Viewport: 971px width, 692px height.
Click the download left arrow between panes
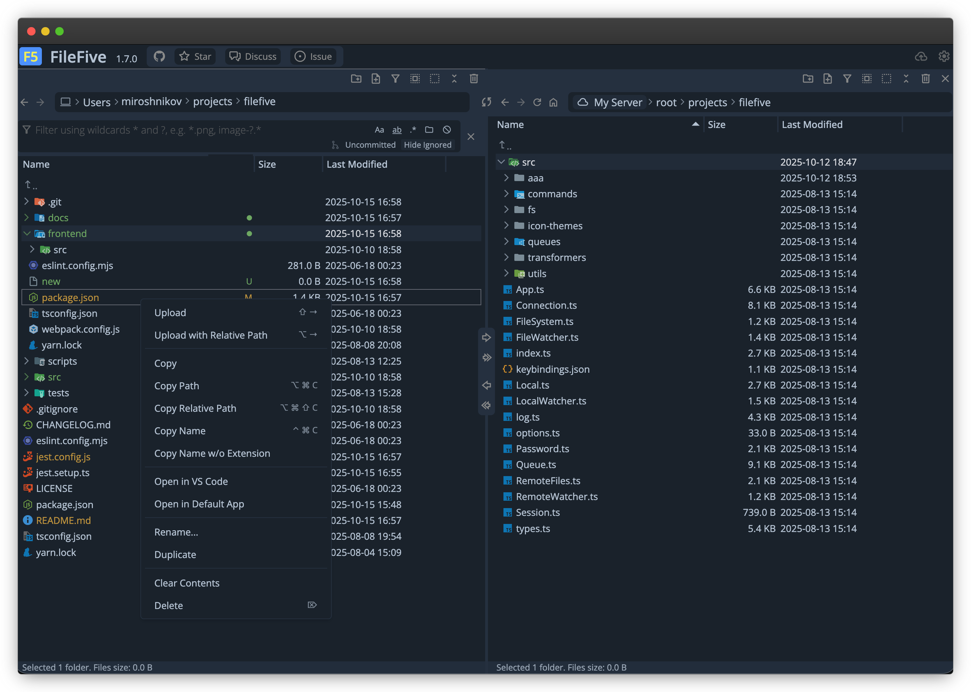486,385
